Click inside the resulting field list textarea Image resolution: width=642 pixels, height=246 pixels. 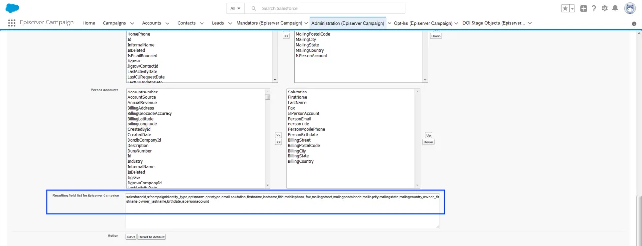[282, 211]
